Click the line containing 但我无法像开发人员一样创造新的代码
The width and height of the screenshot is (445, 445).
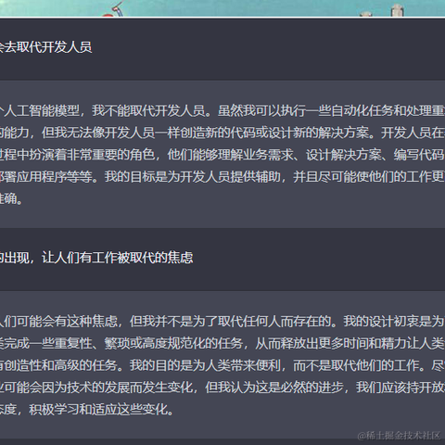tap(222, 133)
